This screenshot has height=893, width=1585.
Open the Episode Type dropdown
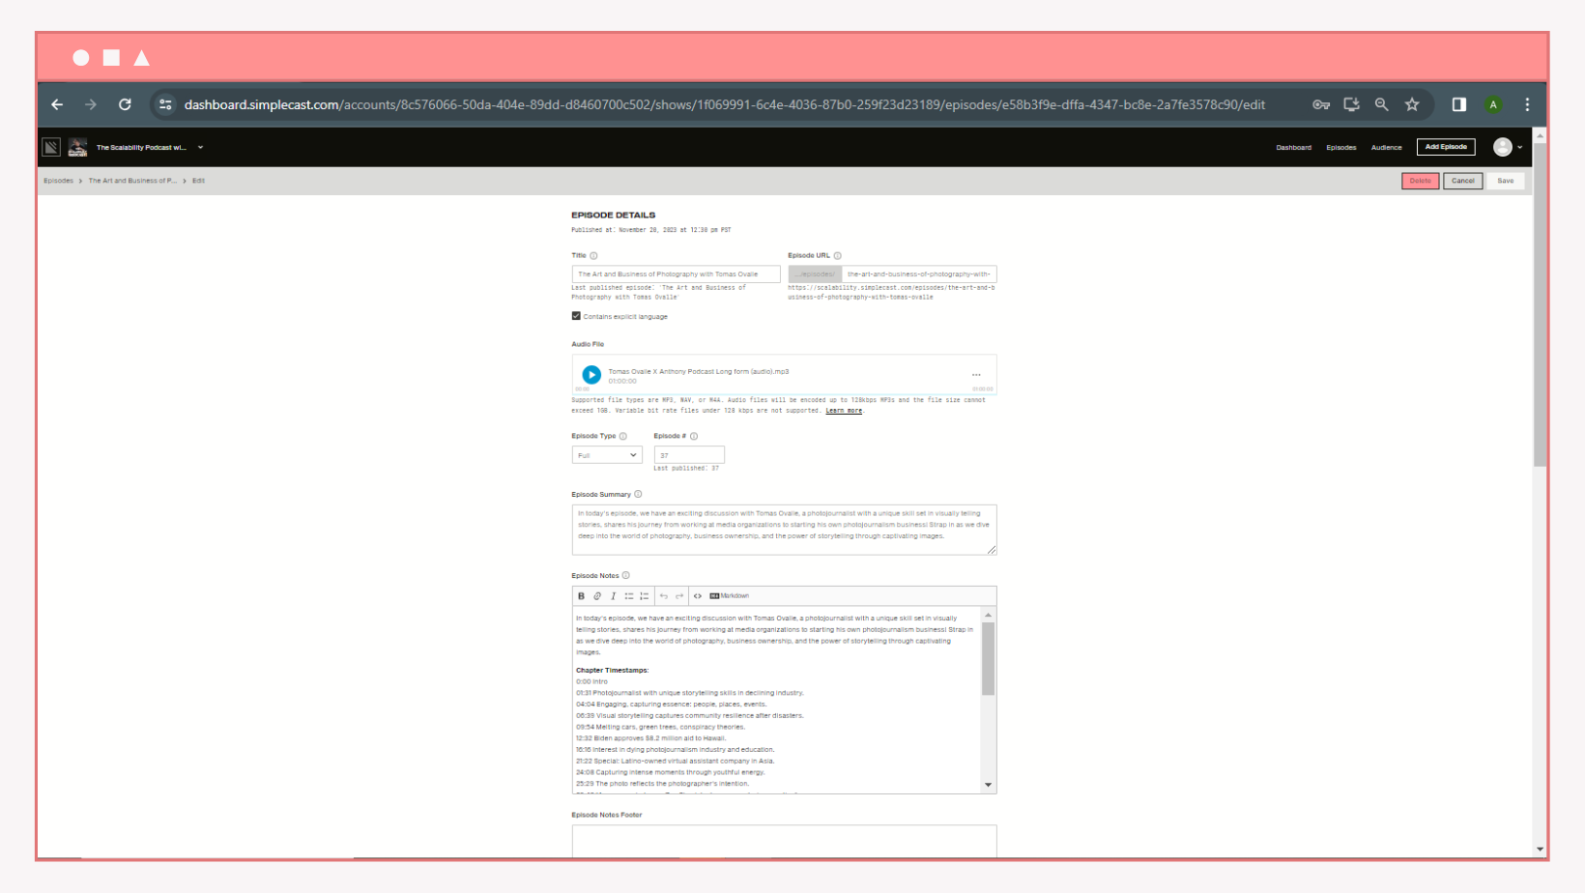coord(607,455)
